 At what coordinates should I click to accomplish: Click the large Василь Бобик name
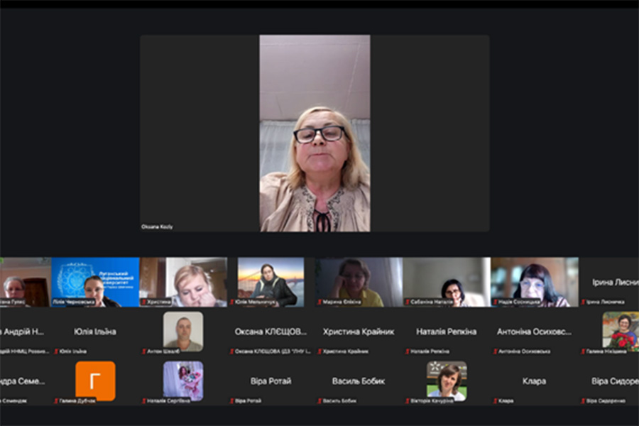[359, 381]
